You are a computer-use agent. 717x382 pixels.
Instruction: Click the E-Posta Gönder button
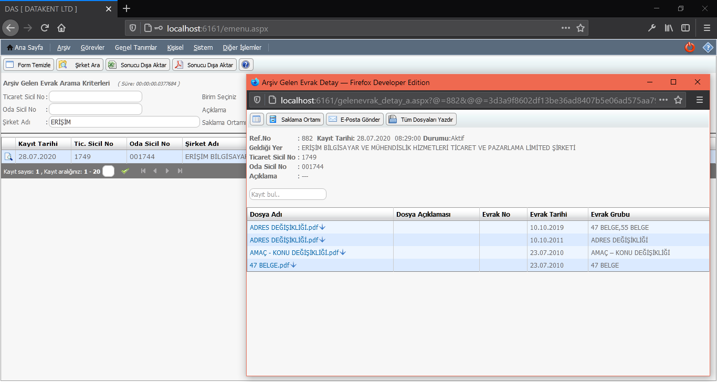pyautogui.click(x=354, y=119)
